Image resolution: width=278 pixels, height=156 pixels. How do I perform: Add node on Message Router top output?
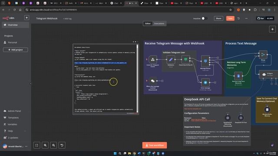pyautogui.click(x=218, y=58)
